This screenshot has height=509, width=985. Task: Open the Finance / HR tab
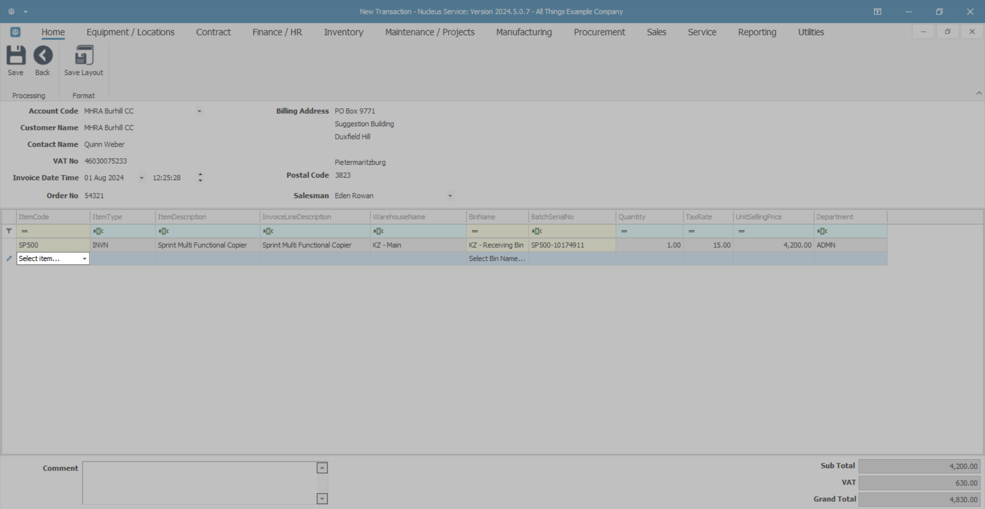(x=277, y=32)
